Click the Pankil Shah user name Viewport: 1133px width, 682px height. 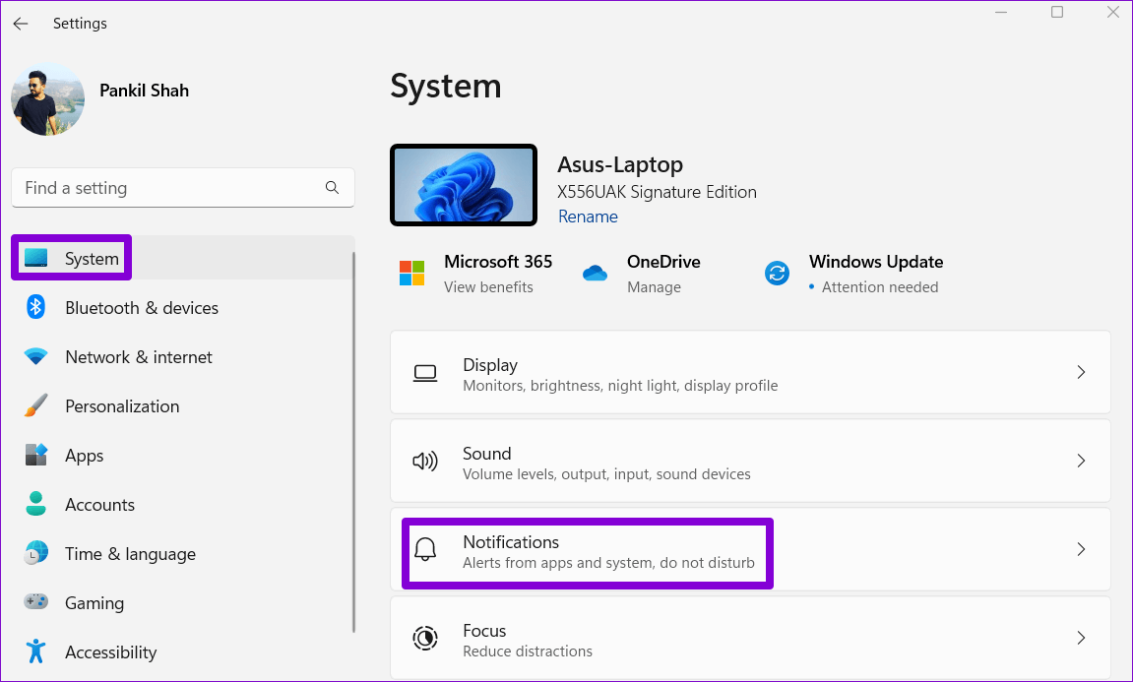[144, 91]
